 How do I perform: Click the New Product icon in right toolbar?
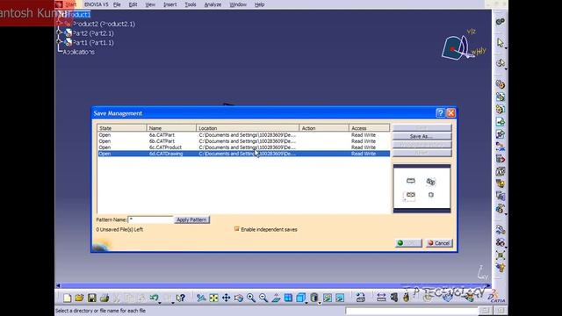[x=500, y=97]
